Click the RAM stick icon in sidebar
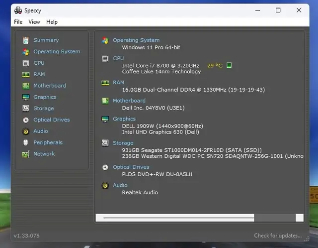The height and width of the screenshot is (248, 318). (x=26, y=75)
